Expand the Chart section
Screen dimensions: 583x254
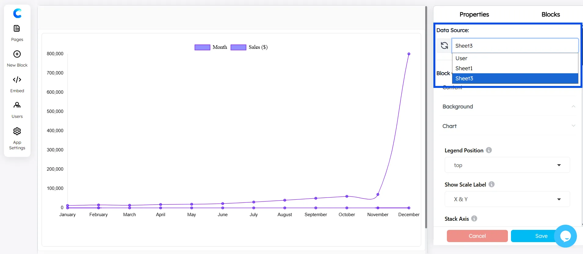(508, 126)
